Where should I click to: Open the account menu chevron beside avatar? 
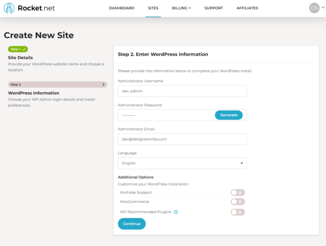click(323, 8)
